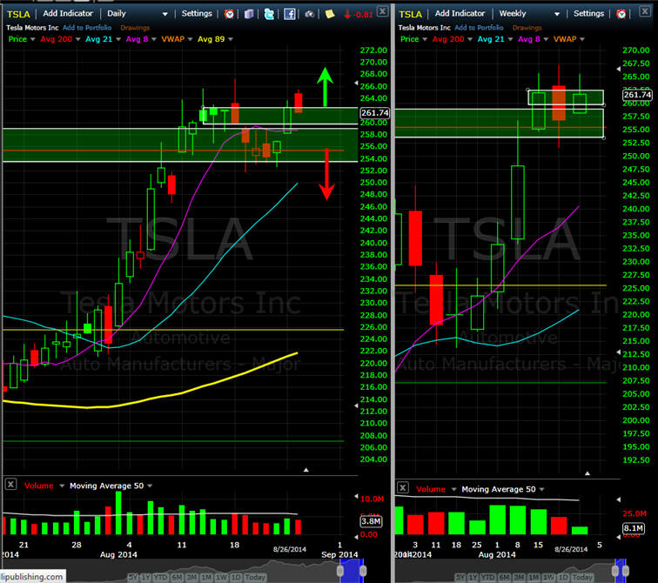Click the alarm clock alert icon in daily chart
Image resolution: width=658 pixels, height=583 pixels.
tap(229, 14)
